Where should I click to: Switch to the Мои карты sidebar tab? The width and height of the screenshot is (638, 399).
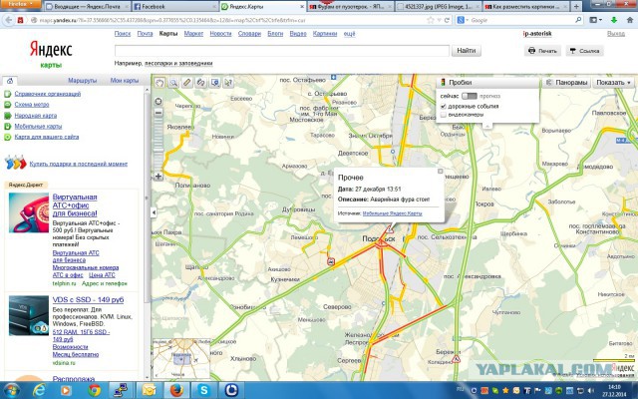[x=124, y=81]
